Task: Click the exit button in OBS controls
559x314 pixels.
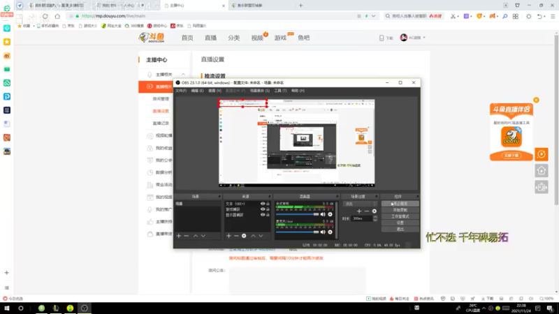Action: pos(400,230)
